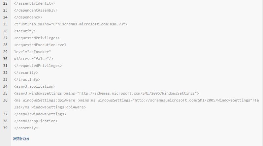
Task: Click the asmv3:windowsSettings xmlns line
Action: click(x=107, y=93)
